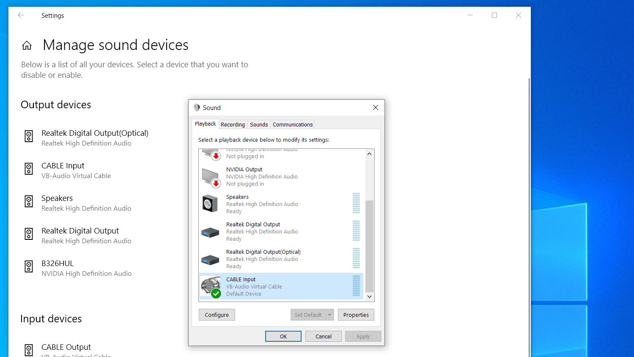This screenshot has width=634, height=357.
Task: Select 'Realtek Digital Output' row text in dialog
Action: coord(253,224)
